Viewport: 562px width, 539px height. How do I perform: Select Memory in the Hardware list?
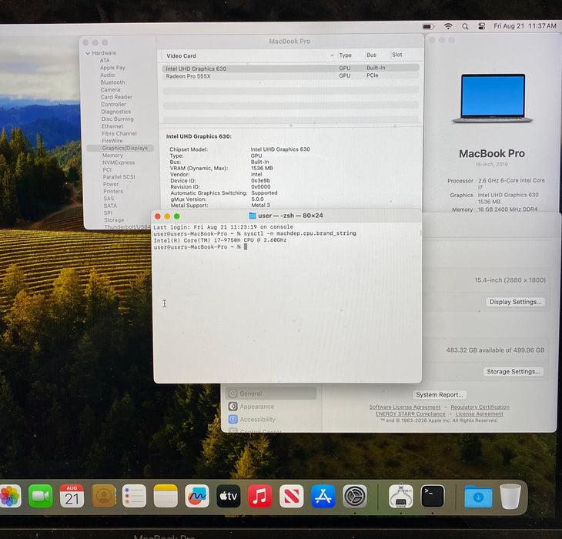point(112,156)
